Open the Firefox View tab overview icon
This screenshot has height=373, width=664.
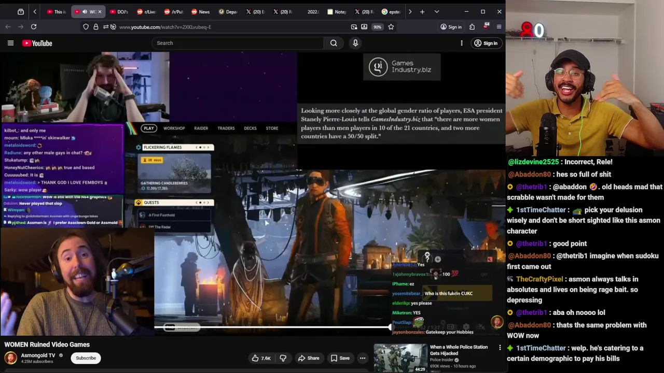pos(21,11)
